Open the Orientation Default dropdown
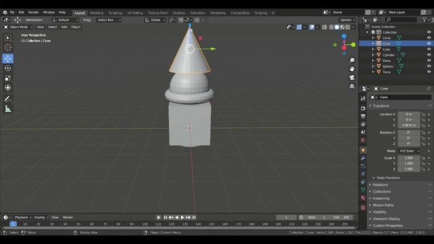Viewport: 434px width, 244px height. point(65,20)
